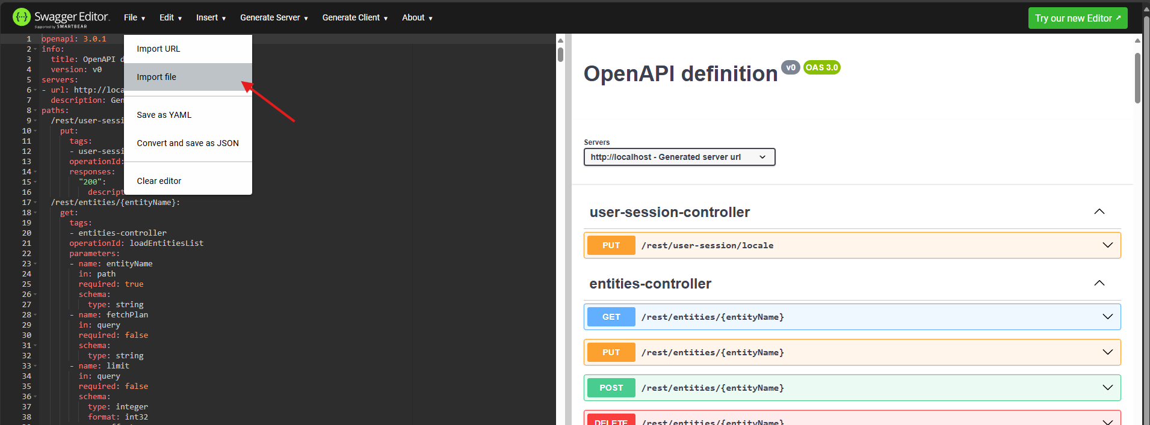Click Try our new Editor button
The height and width of the screenshot is (425, 1150).
tap(1078, 18)
